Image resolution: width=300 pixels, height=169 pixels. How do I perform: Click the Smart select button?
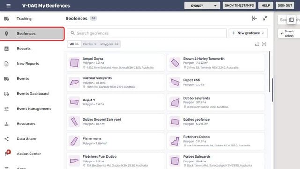289,33
